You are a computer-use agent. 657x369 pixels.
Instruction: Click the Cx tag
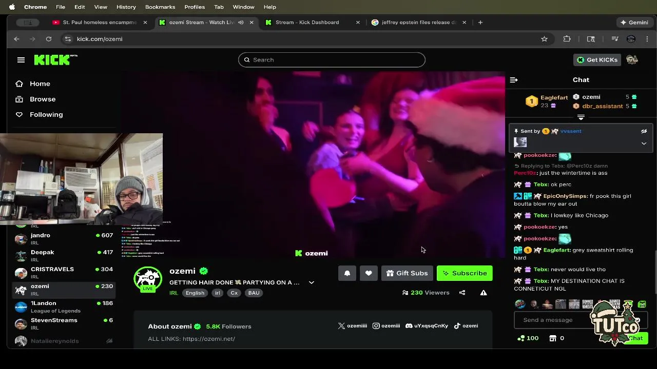click(234, 293)
